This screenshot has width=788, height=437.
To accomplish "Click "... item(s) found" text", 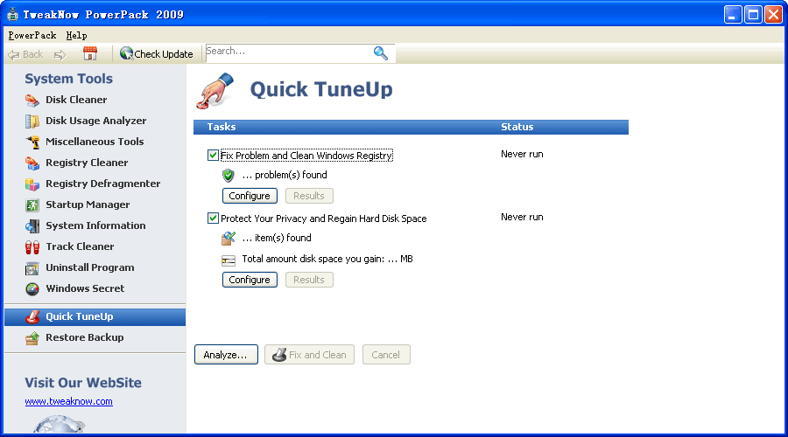I will (x=277, y=238).
